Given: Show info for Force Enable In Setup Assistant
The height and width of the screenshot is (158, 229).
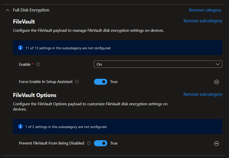Looking at the screenshot, I should coord(77,82).
